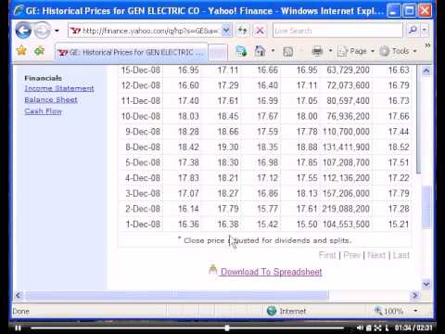Click the 15-Dec-08 date cell
The width and height of the screenshot is (445, 334).
(x=141, y=71)
